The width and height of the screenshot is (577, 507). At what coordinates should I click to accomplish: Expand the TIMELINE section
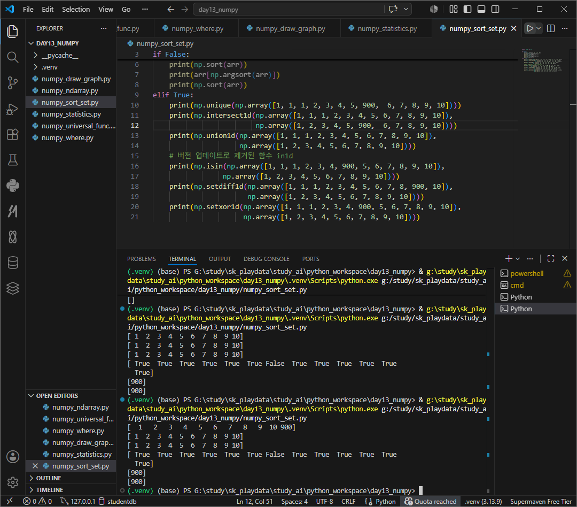click(71, 490)
